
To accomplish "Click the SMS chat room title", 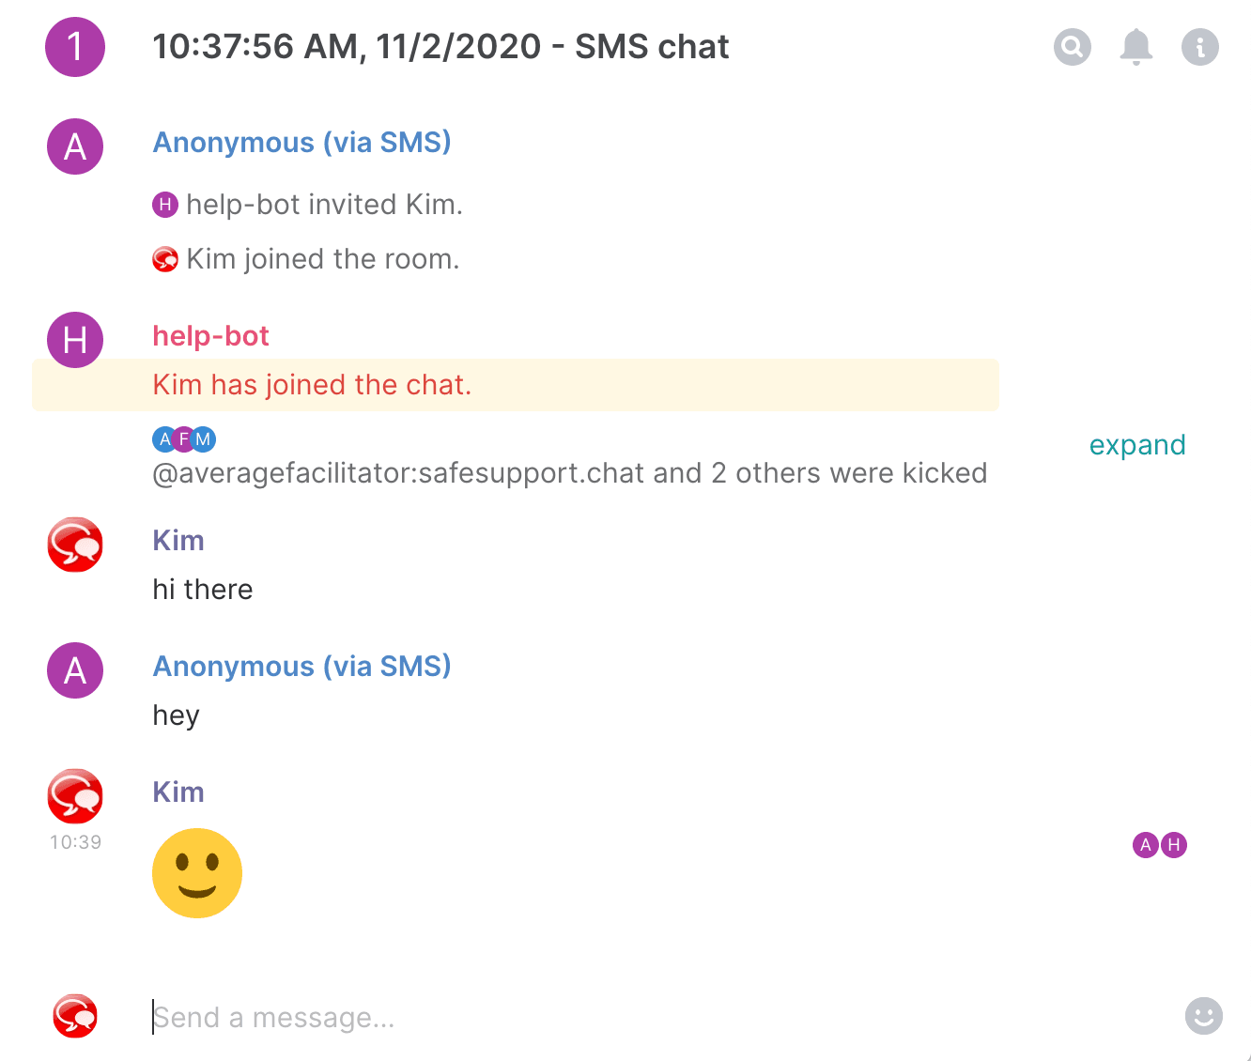I will click(x=440, y=47).
